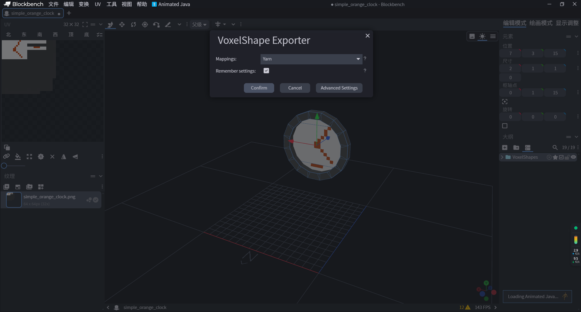Uncheck the Remember settings checkbox
The width and height of the screenshot is (581, 312).
coord(266,71)
